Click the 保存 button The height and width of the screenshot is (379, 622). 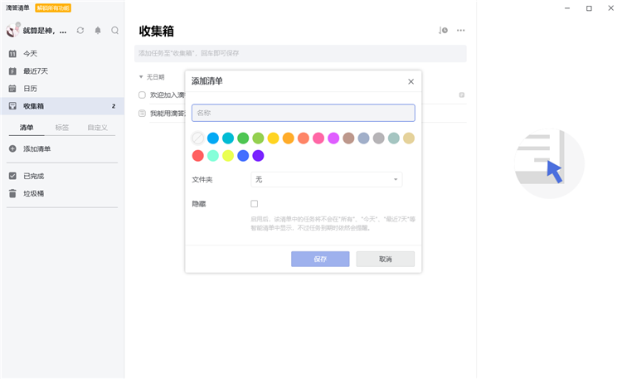tap(320, 259)
